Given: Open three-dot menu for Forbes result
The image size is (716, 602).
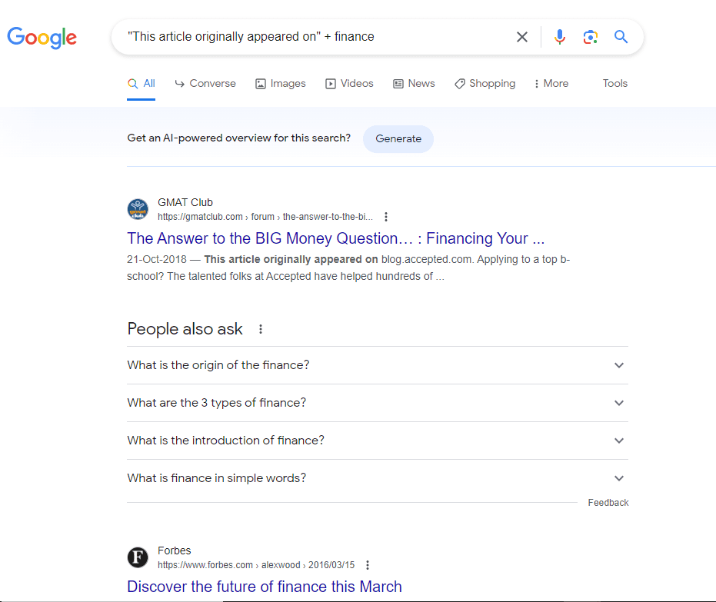Looking at the screenshot, I should [368, 565].
